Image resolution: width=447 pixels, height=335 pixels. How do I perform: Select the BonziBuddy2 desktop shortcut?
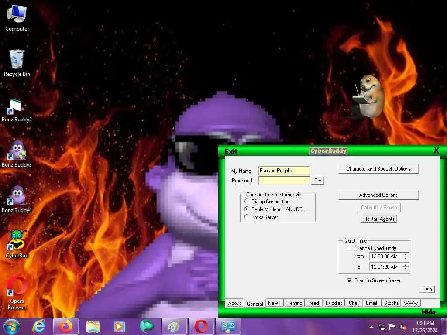(17, 110)
